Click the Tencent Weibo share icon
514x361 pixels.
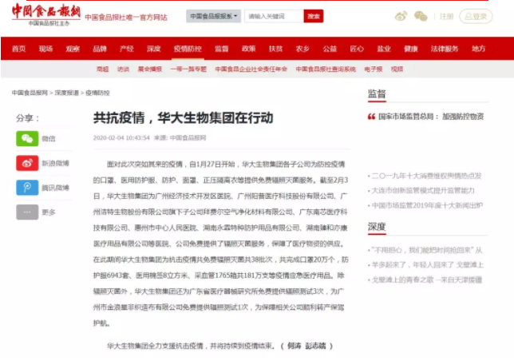tap(26, 188)
